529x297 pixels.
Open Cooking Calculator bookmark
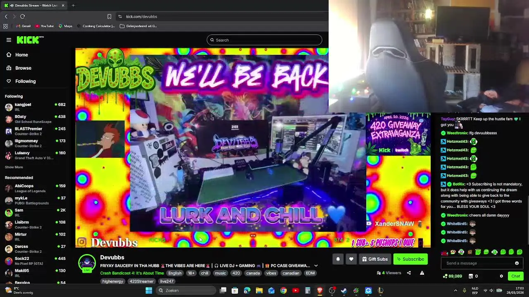tap(96, 26)
